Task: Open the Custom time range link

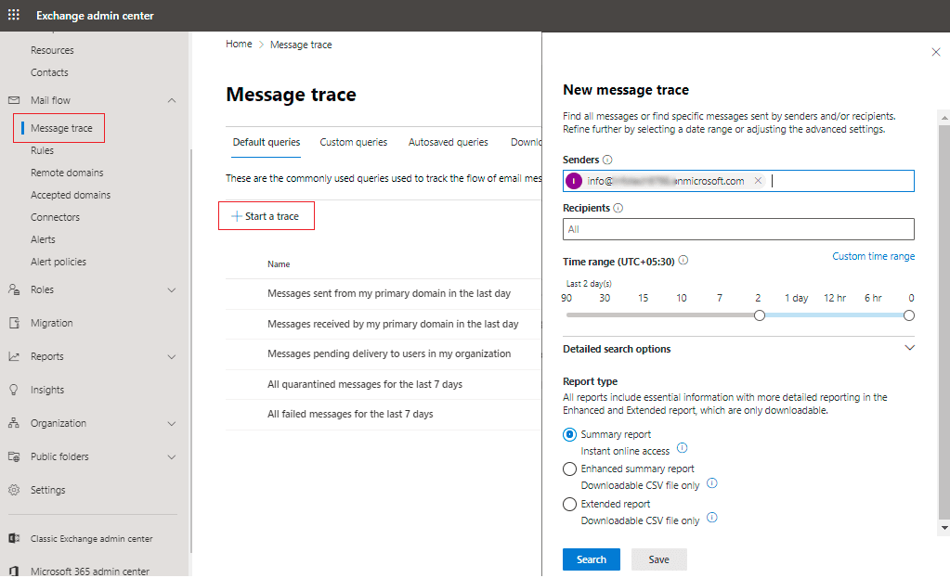Action: pos(873,257)
